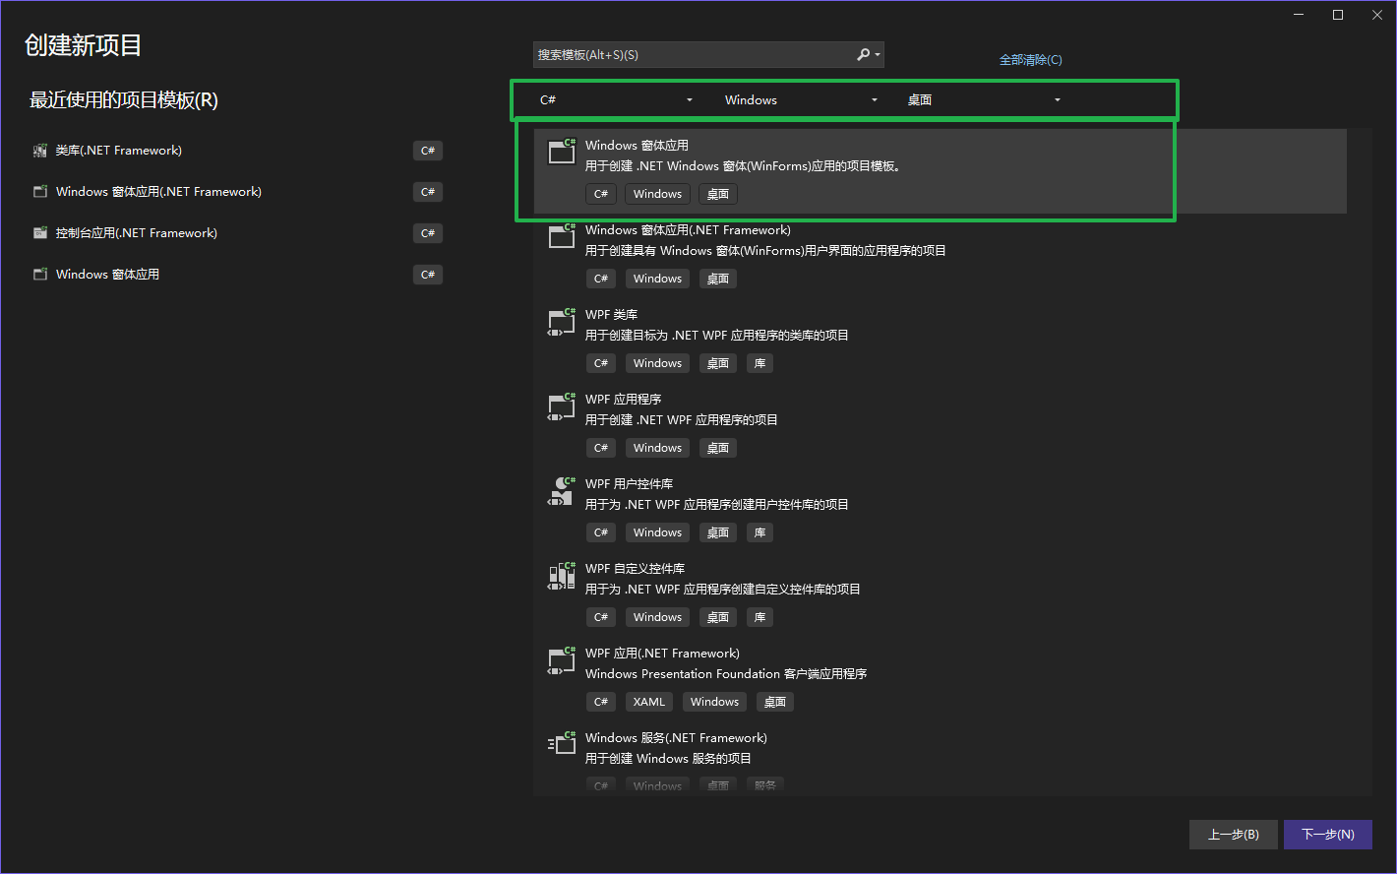
Task: Click the recent Windows 窗体应用 icon in left list
Action: click(x=40, y=275)
